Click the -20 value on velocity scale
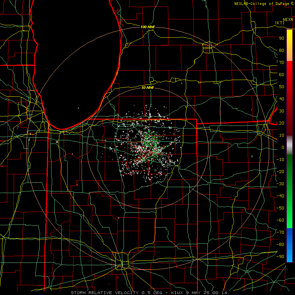Viewport: 295px width, 295px height. click(x=280, y=171)
